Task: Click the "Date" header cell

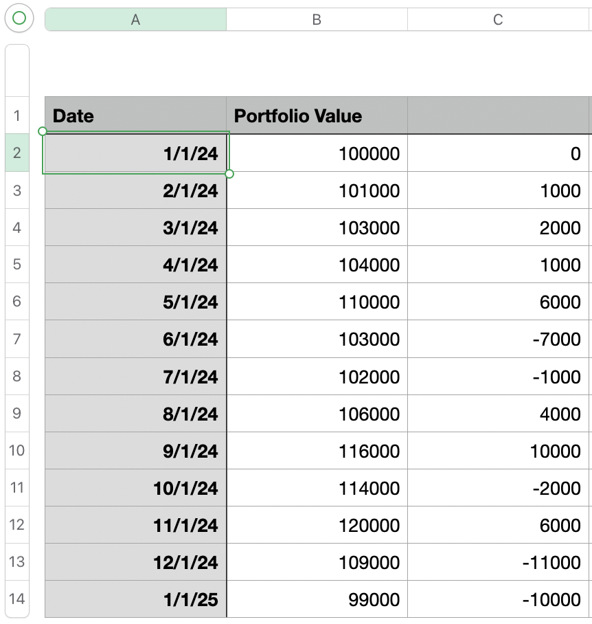Action: [x=135, y=115]
